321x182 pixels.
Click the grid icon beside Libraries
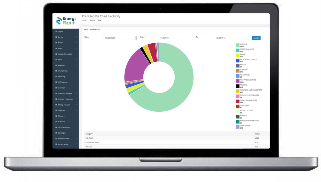(x=56, y=110)
